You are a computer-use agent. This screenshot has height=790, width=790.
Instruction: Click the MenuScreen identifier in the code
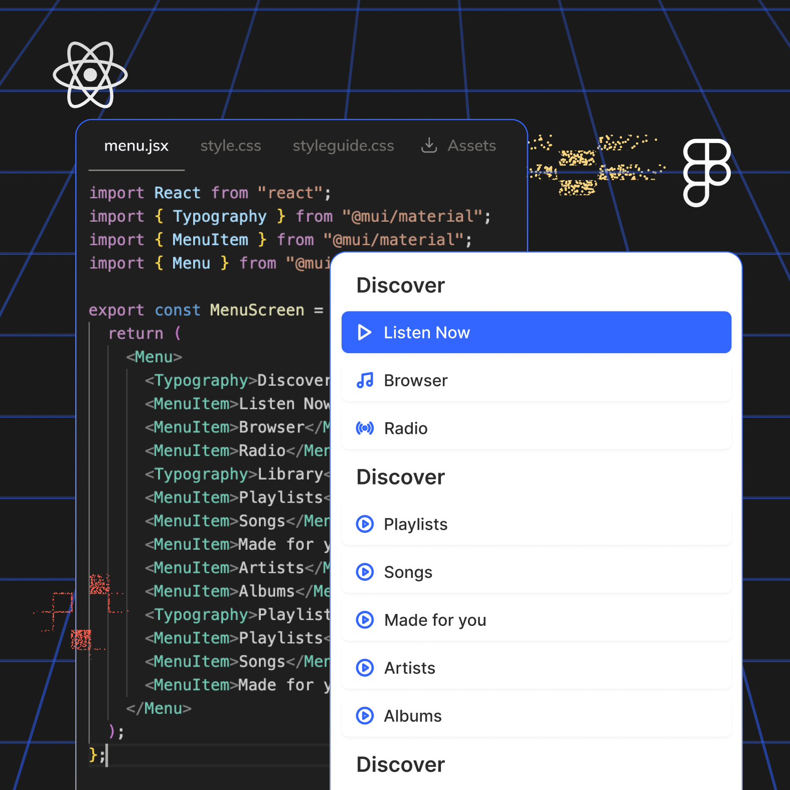point(257,310)
